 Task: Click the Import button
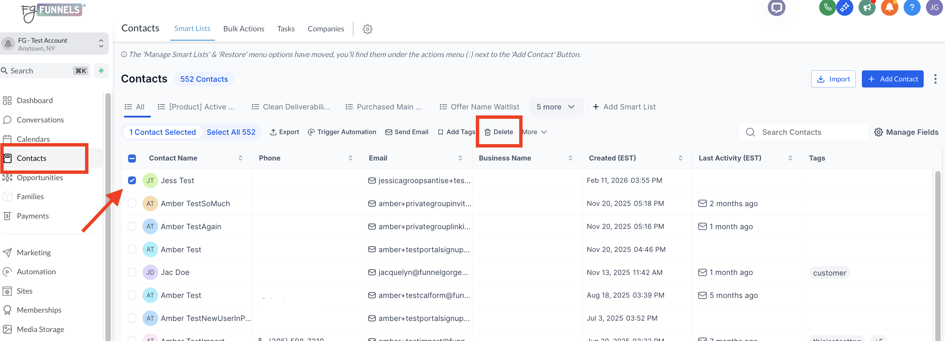click(833, 79)
